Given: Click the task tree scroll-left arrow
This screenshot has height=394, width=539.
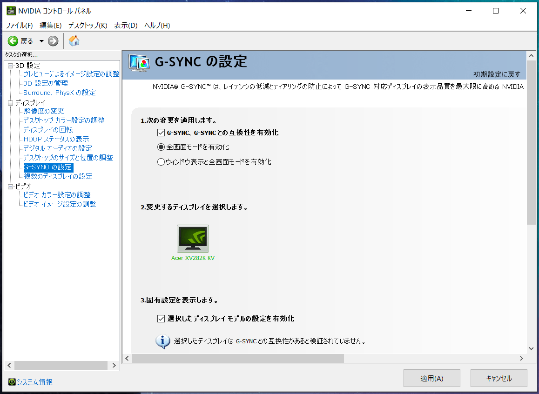Looking at the screenshot, I should coord(9,366).
